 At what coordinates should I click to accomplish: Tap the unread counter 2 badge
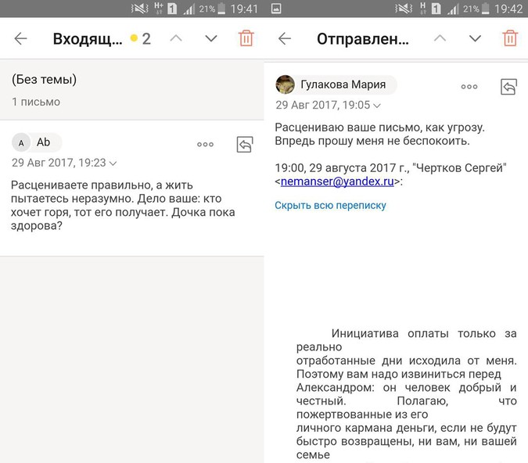pyautogui.click(x=141, y=39)
